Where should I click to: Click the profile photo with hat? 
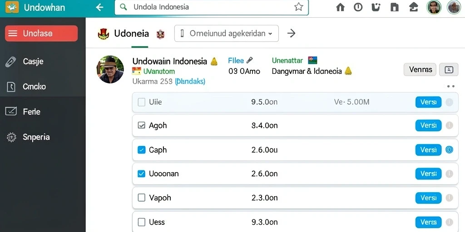110,69
